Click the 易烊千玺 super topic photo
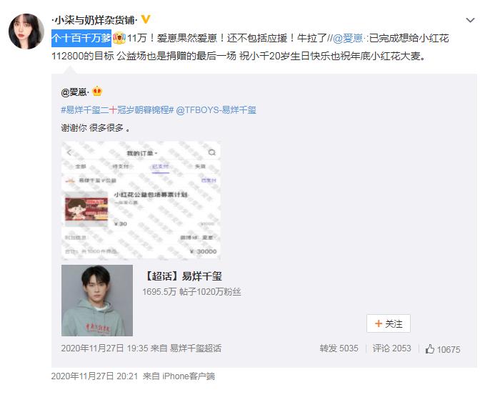485x395 pixels. [97, 301]
